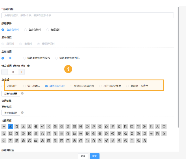Screen dimensions: 186x159
Task: Select the dollar coin icon
Action: click(100, 127)
